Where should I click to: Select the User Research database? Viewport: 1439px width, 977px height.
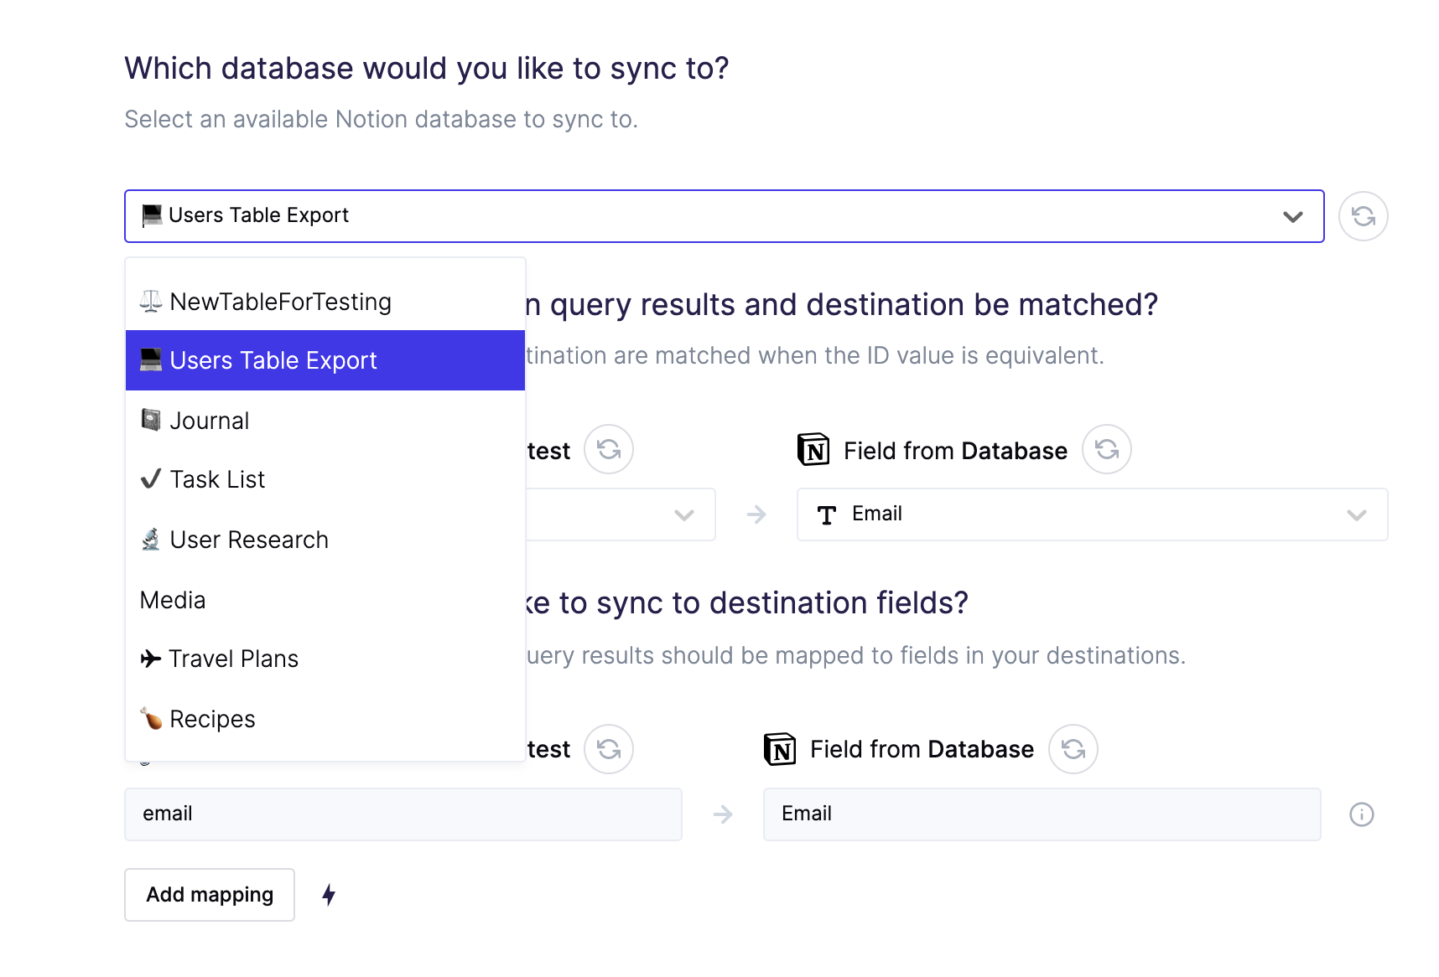pos(325,540)
